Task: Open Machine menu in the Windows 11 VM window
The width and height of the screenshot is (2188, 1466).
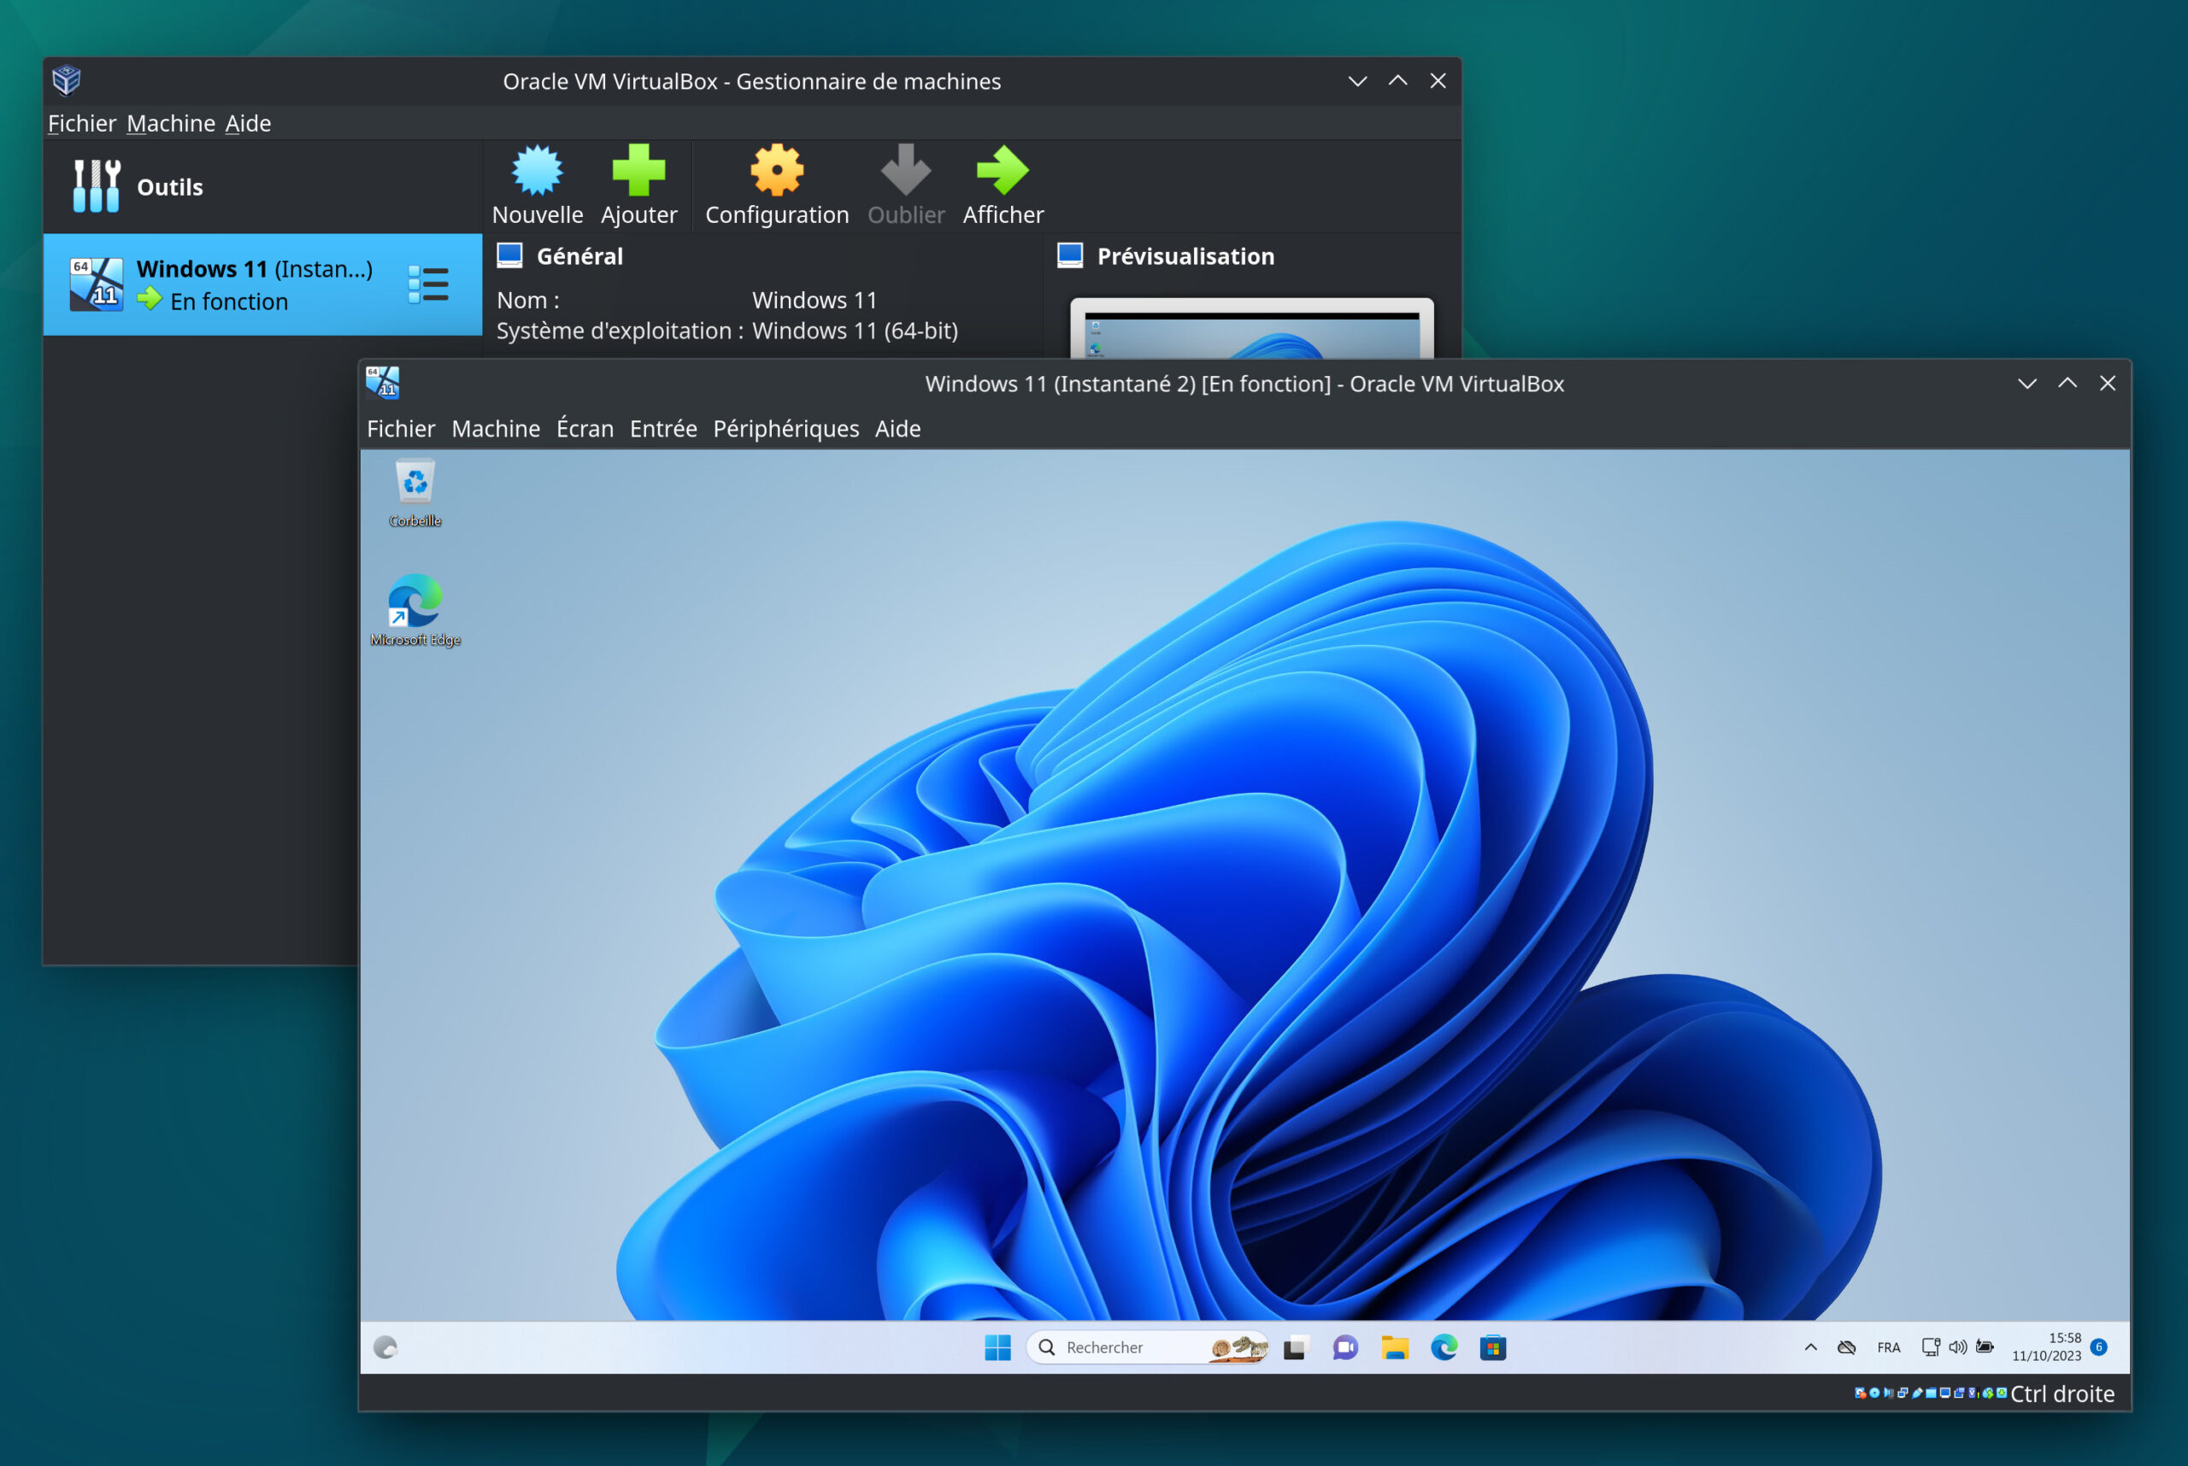Action: click(x=496, y=428)
